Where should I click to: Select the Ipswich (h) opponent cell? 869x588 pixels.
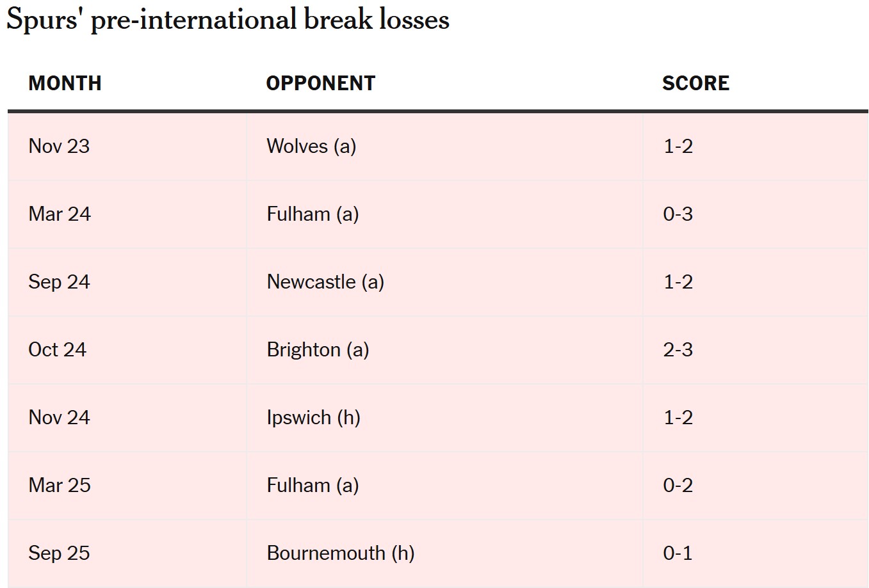tap(313, 417)
